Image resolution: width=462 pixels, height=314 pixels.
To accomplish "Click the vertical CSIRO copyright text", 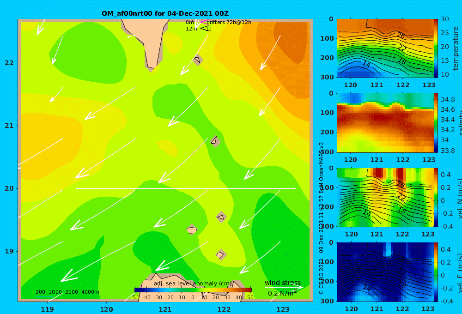I will pyautogui.click(x=321, y=218).
